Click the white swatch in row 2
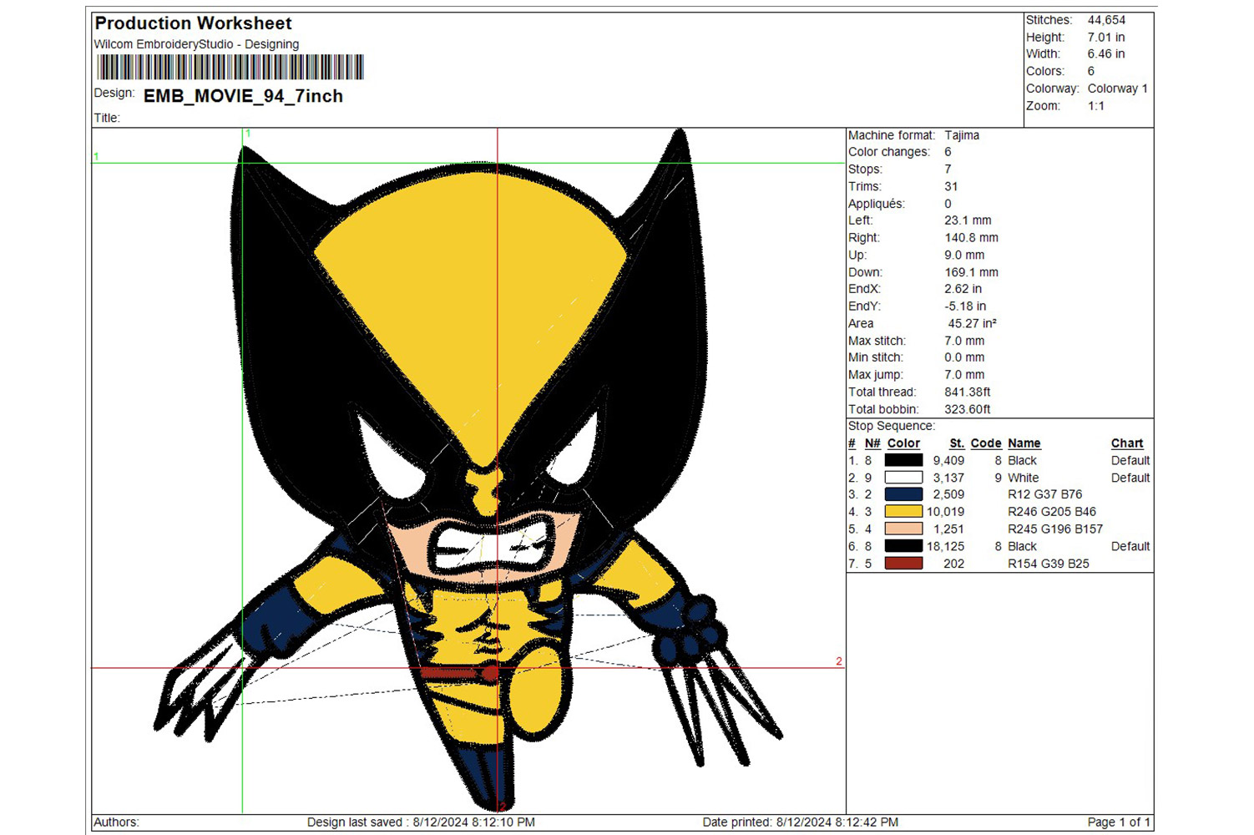The image size is (1254, 835). (903, 478)
